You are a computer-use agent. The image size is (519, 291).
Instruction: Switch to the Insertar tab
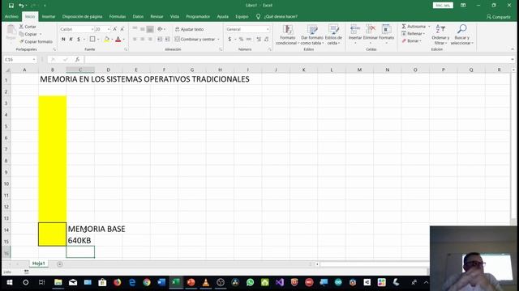pos(49,16)
